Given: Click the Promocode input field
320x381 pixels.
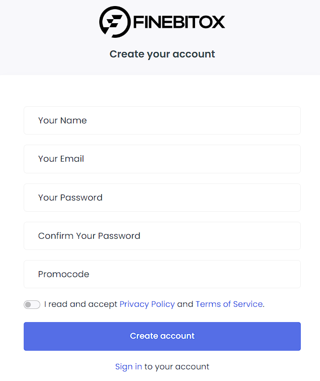Looking at the screenshot, I should pyautogui.click(x=191, y=274).
